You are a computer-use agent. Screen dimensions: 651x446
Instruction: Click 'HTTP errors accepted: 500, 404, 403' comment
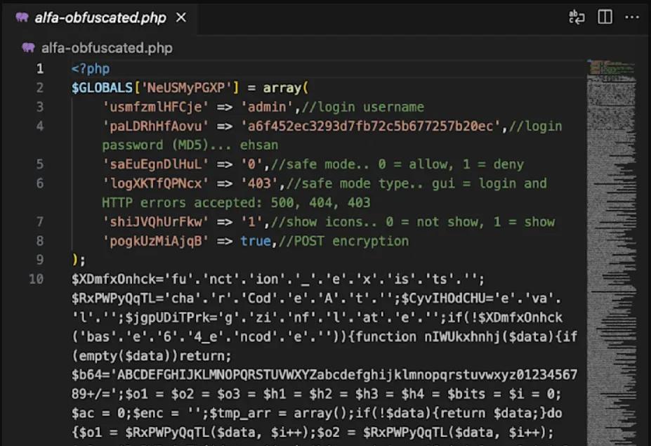click(236, 203)
